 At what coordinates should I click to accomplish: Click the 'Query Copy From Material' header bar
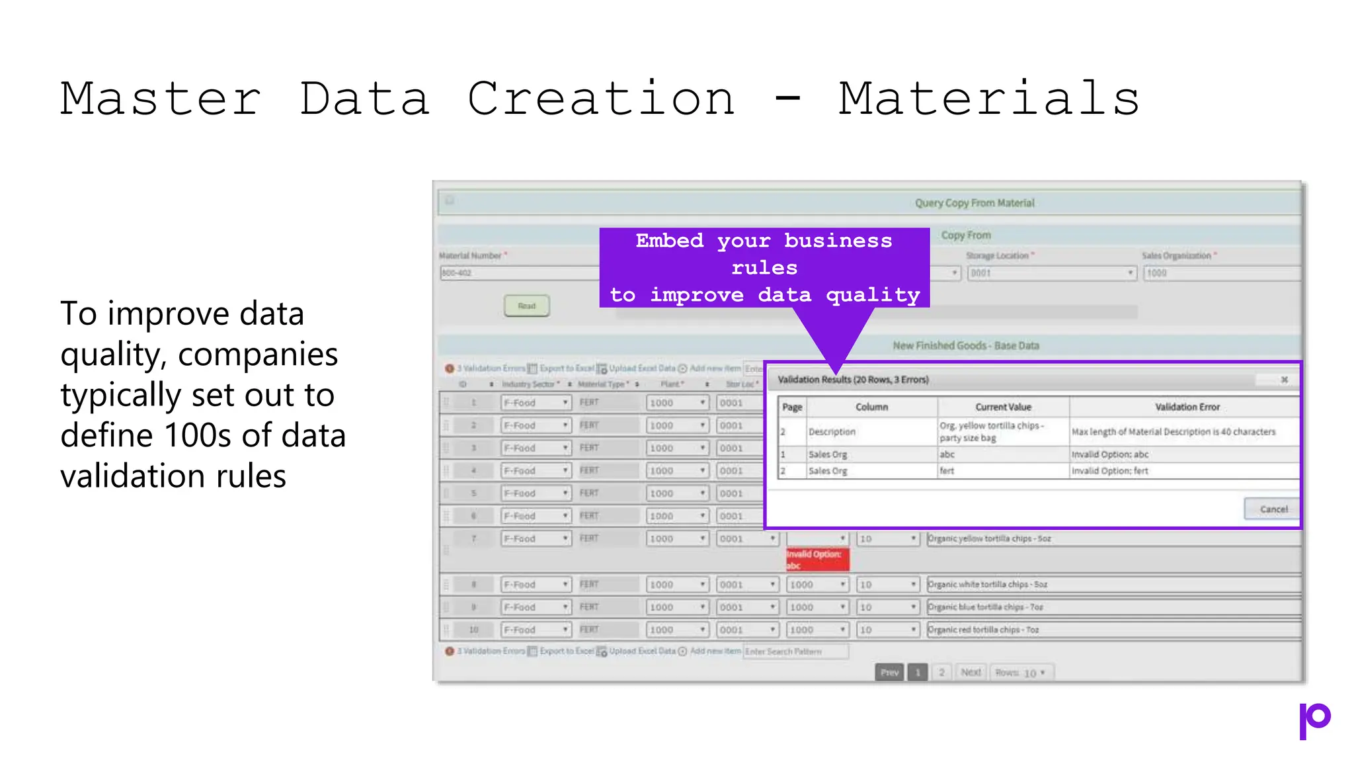coord(870,203)
